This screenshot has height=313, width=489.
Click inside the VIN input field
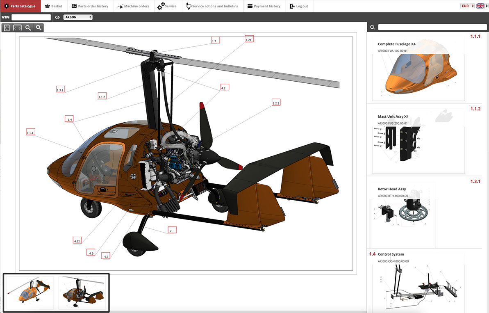coord(31,17)
